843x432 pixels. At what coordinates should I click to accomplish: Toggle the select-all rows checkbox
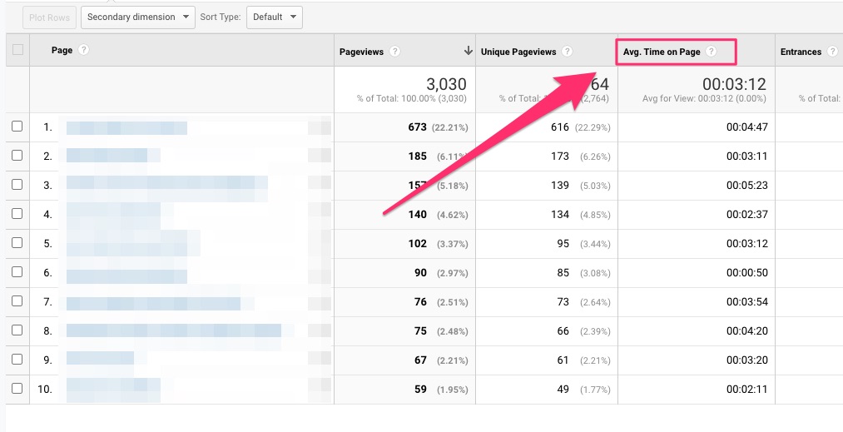click(17, 50)
